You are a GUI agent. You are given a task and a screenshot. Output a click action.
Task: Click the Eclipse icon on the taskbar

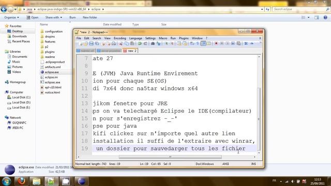[x=82, y=181]
